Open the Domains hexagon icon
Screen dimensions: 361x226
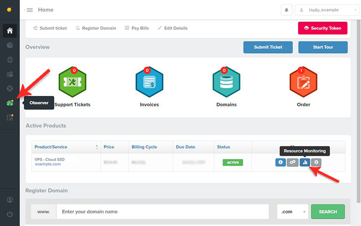click(226, 82)
